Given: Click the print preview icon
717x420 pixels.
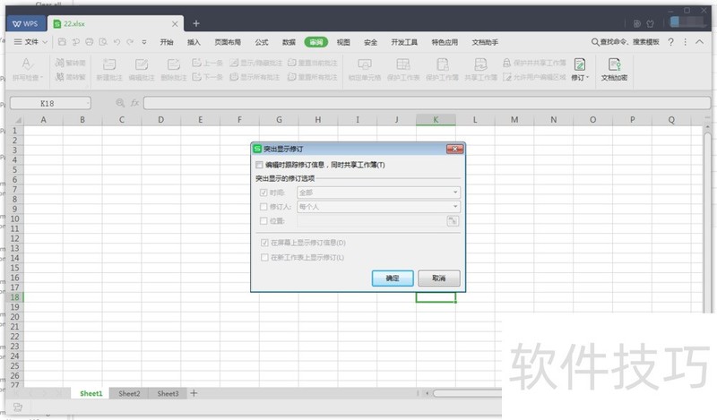Looking at the screenshot, I should (103, 42).
